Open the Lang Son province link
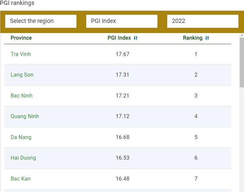244x192 pixels. pyautogui.click(x=22, y=75)
